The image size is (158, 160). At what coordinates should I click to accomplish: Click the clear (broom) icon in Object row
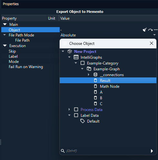[x=144, y=30]
